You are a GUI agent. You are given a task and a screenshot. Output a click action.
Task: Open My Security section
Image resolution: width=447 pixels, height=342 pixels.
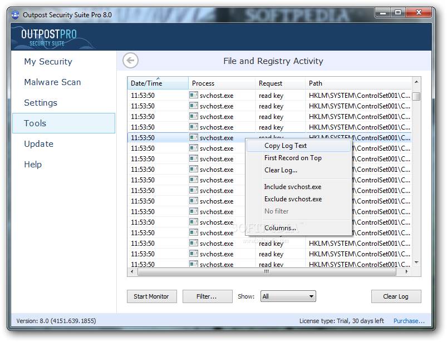[48, 62]
